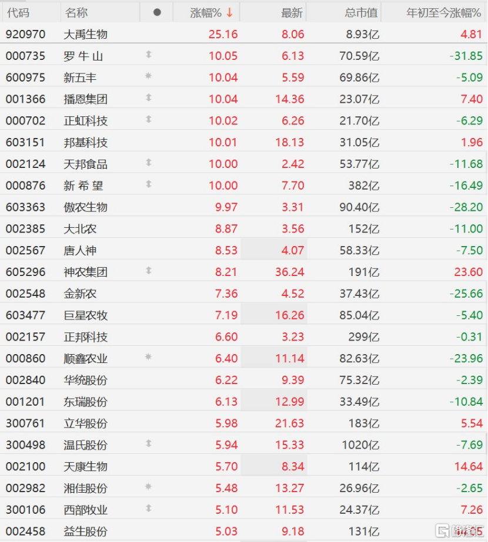Viewport: 488px width, 542px height.
Task: Click the star icon in 顺鑫农业 row
Action: (149, 356)
